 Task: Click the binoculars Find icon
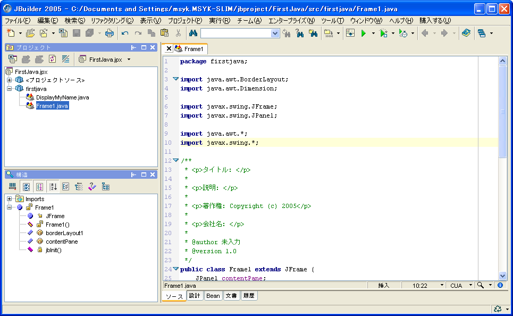point(193,34)
